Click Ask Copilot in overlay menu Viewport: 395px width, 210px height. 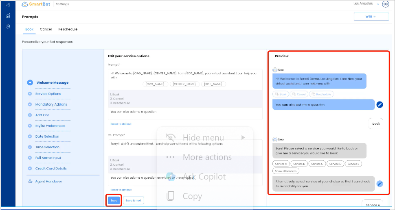[x=204, y=177]
